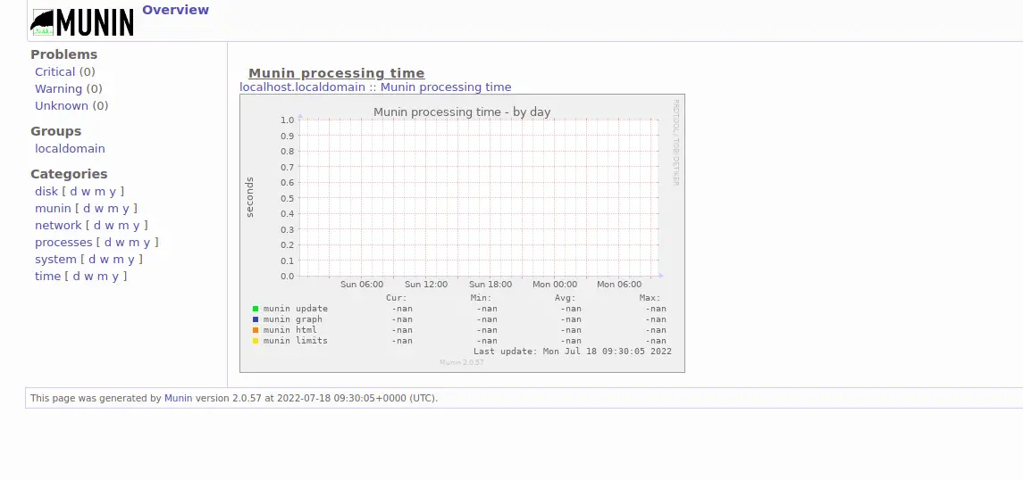Open Warning problems link
This screenshot has height=480, width=1023.
click(59, 88)
